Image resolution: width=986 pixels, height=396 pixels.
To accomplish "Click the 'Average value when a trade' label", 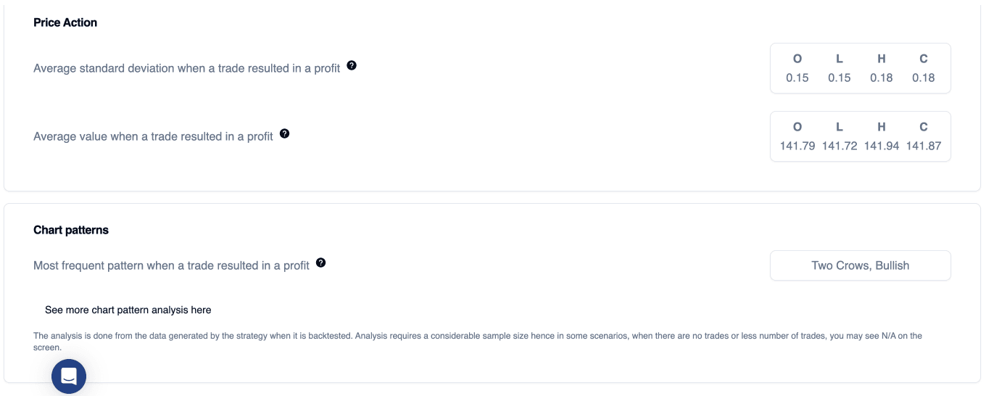I will coord(153,136).
